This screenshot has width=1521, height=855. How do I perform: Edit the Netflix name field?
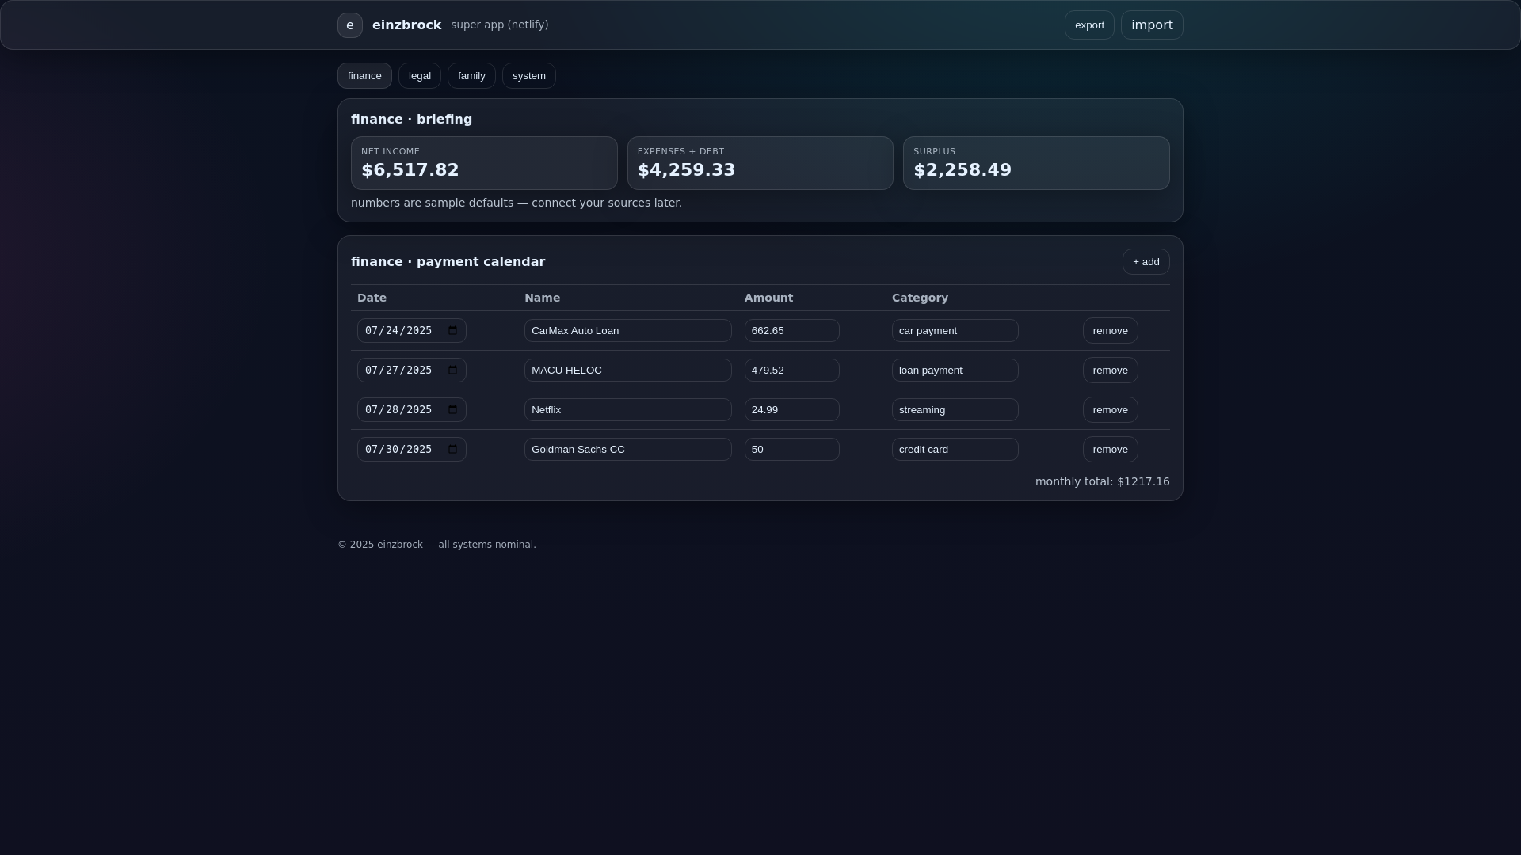(628, 410)
